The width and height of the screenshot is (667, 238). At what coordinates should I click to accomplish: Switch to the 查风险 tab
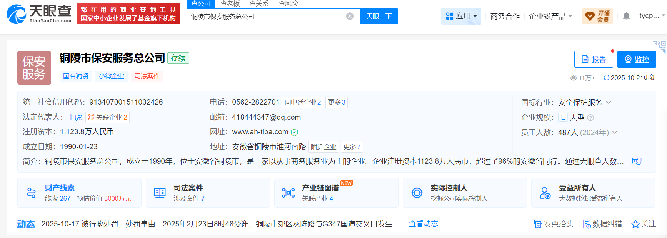(x=288, y=4)
